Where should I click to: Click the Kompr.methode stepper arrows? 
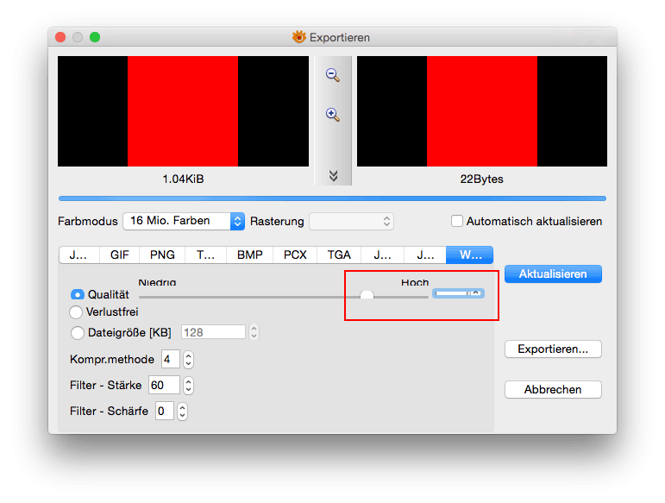click(x=188, y=360)
